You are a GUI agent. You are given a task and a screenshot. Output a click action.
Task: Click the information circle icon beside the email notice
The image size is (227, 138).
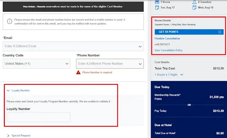pyautogui.click(x=9, y=21)
